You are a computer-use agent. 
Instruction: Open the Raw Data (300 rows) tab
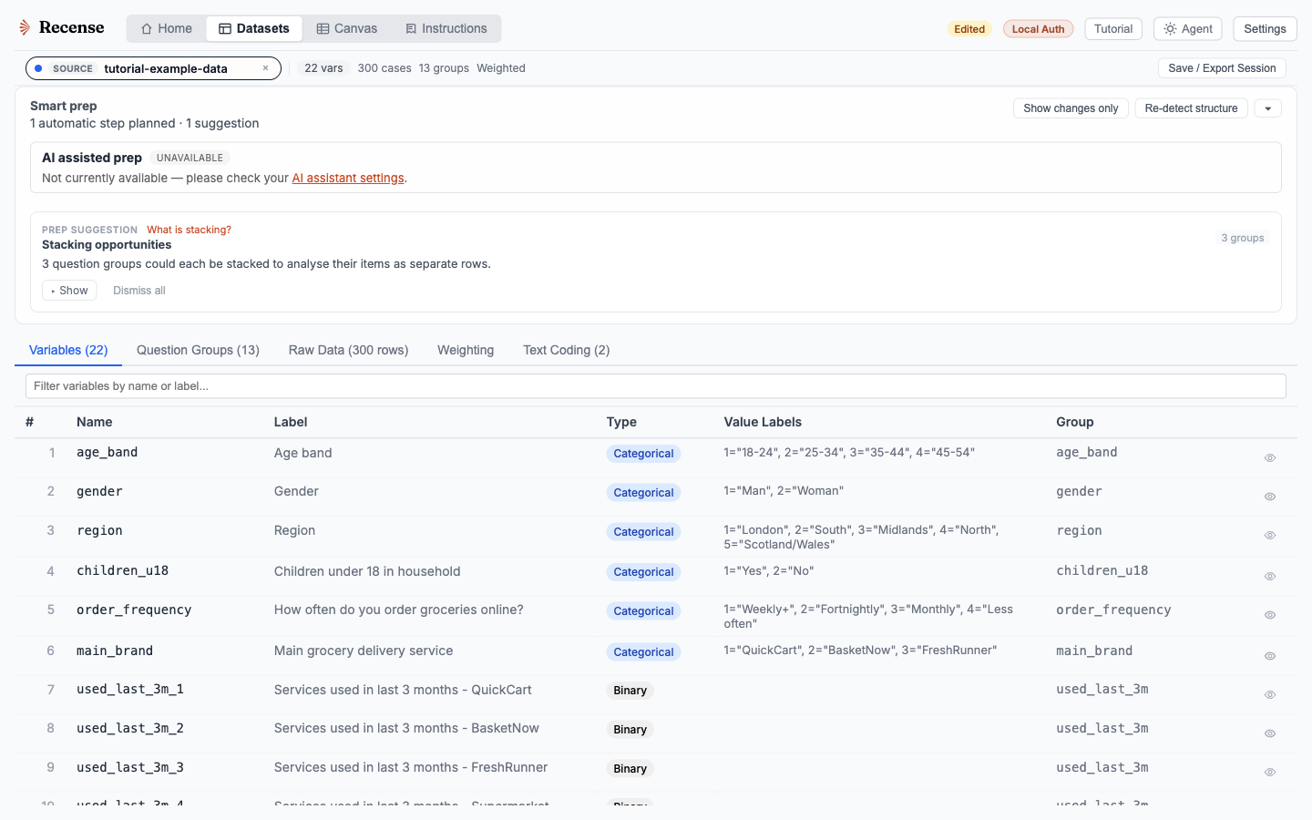[x=348, y=350]
